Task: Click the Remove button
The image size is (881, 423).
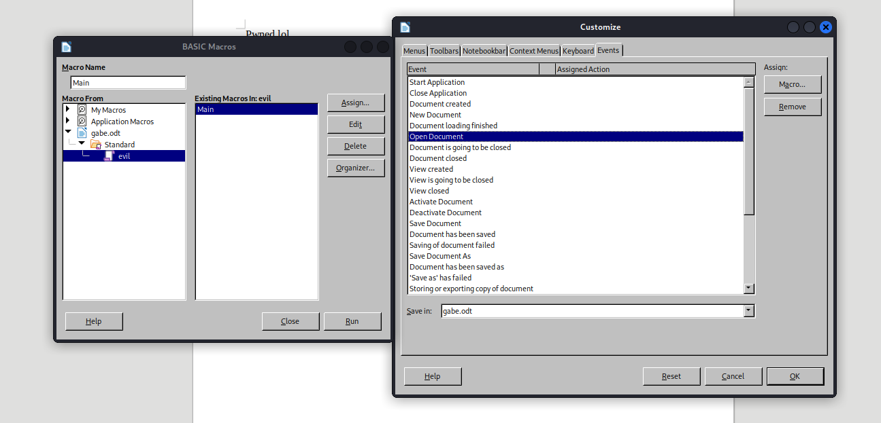Action: tap(793, 107)
